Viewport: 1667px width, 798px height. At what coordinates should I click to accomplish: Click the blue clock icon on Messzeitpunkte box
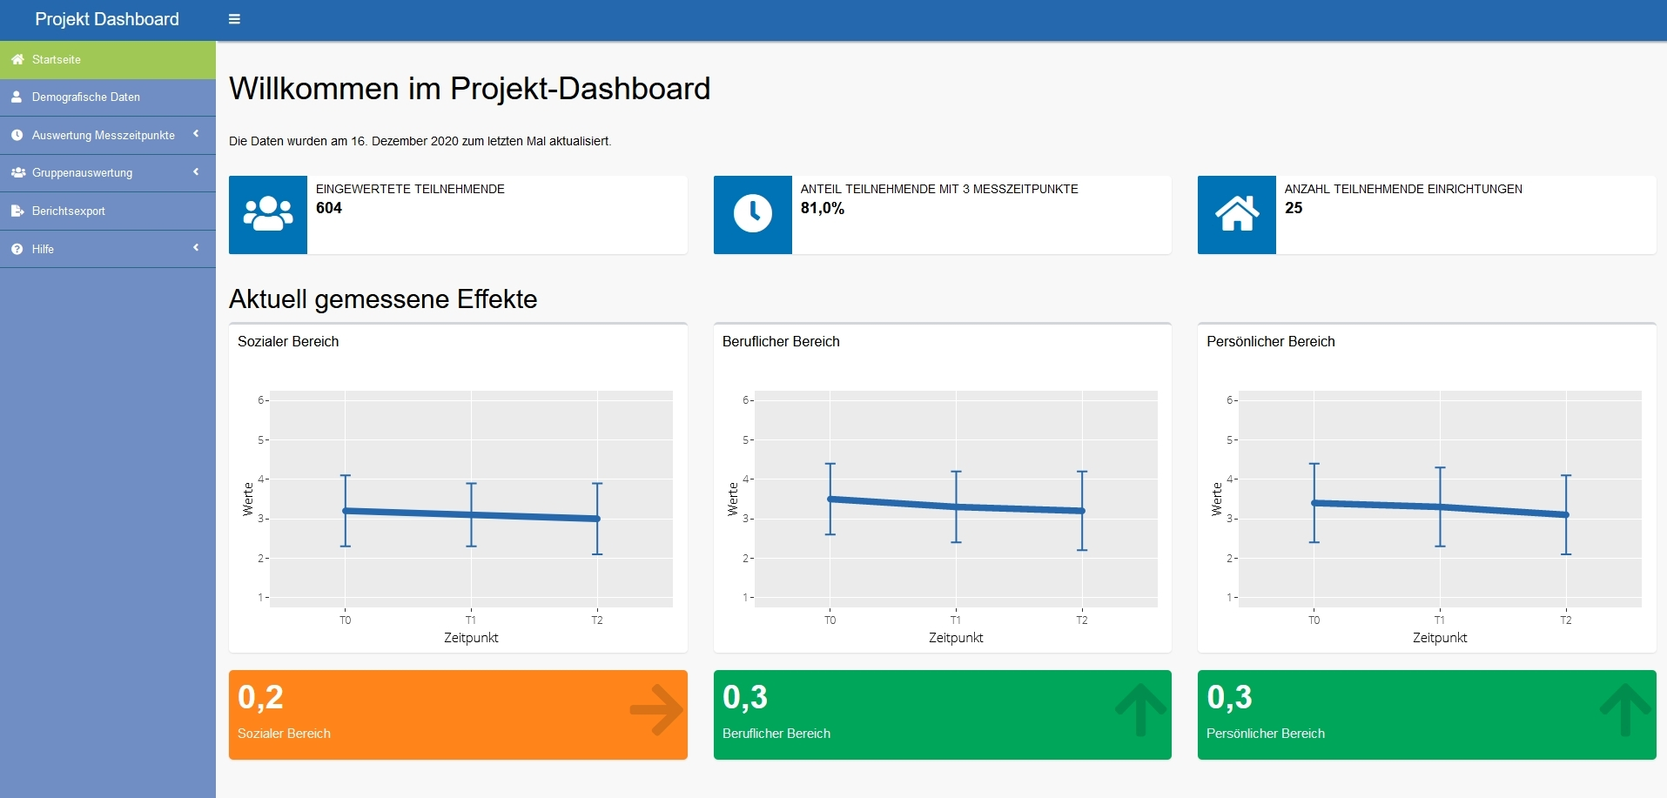(x=751, y=214)
